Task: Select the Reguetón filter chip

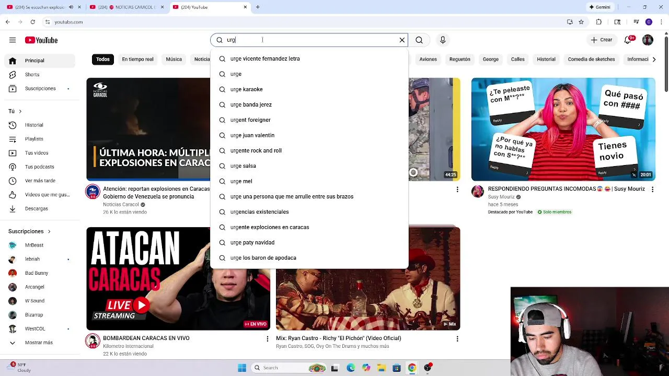Action: click(460, 59)
